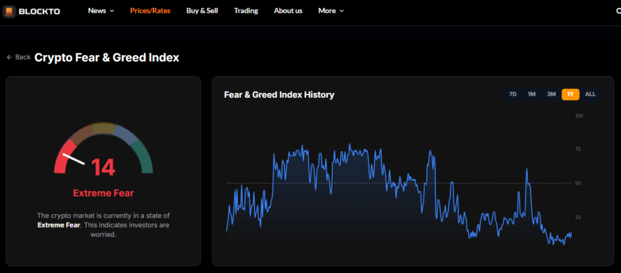621x273 pixels.
Task: Switch chart to 1M range
Action: (531, 94)
